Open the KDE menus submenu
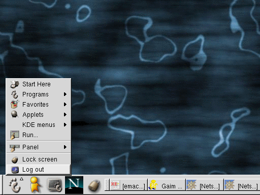The image size is (260, 195). tap(39, 125)
